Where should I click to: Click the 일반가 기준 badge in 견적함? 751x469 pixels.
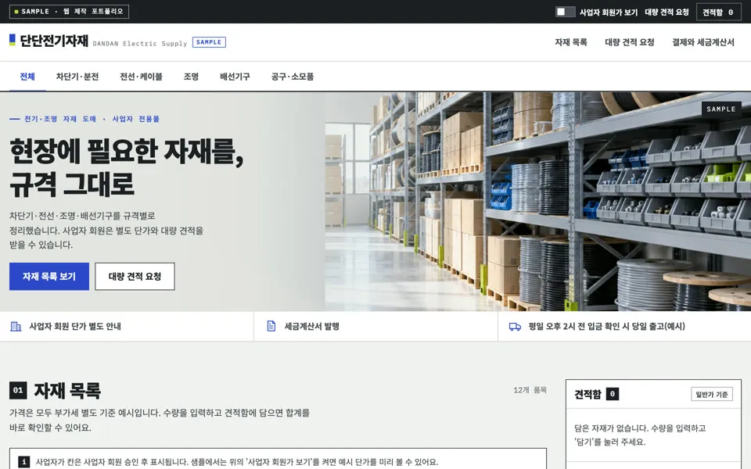click(x=712, y=394)
